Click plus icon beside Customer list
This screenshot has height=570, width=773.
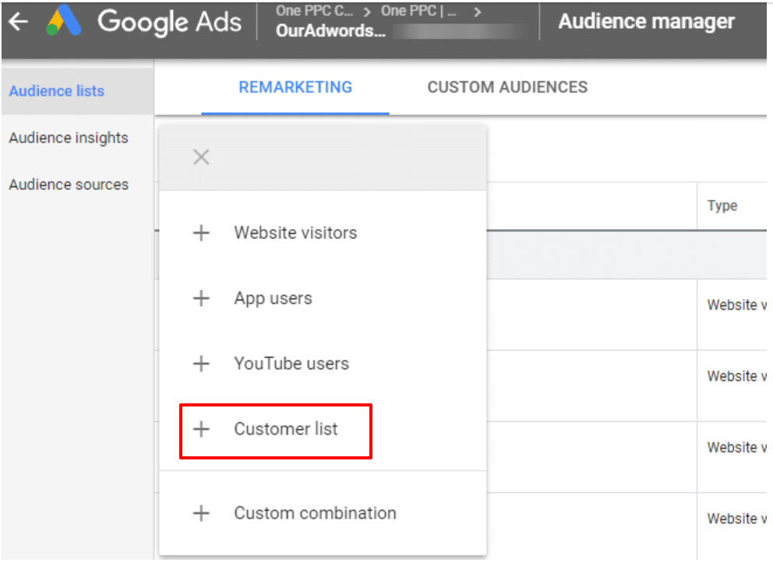point(201,429)
